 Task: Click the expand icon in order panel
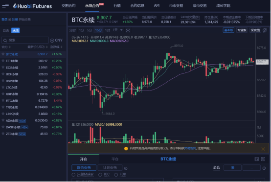(263, 159)
